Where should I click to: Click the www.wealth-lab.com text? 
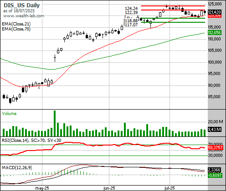tap(24, 16)
